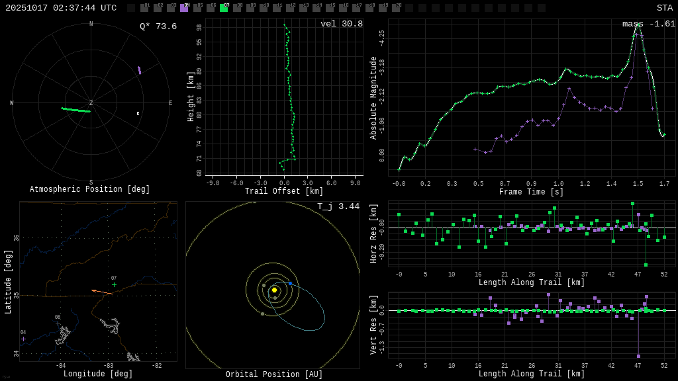The height and width of the screenshot is (381, 678).
Task: Click the Q* 73.6 convergence angle value
Action: click(x=158, y=26)
